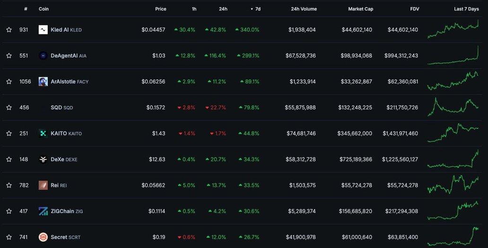Viewport: 488px width, 248px height.
Task: Sort by the 24h change column header
Action: (x=223, y=9)
